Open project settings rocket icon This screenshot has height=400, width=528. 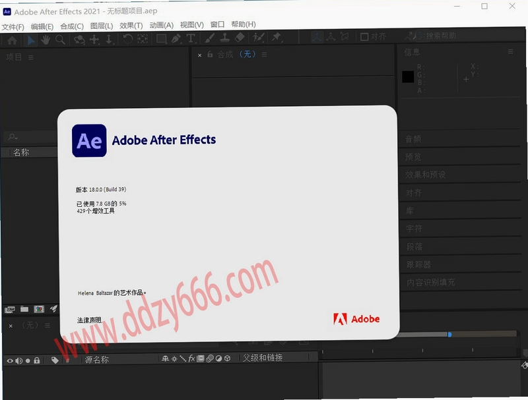click(x=54, y=308)
